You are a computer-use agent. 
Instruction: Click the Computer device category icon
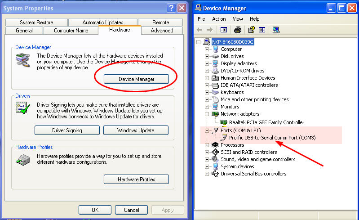[215, 49]
